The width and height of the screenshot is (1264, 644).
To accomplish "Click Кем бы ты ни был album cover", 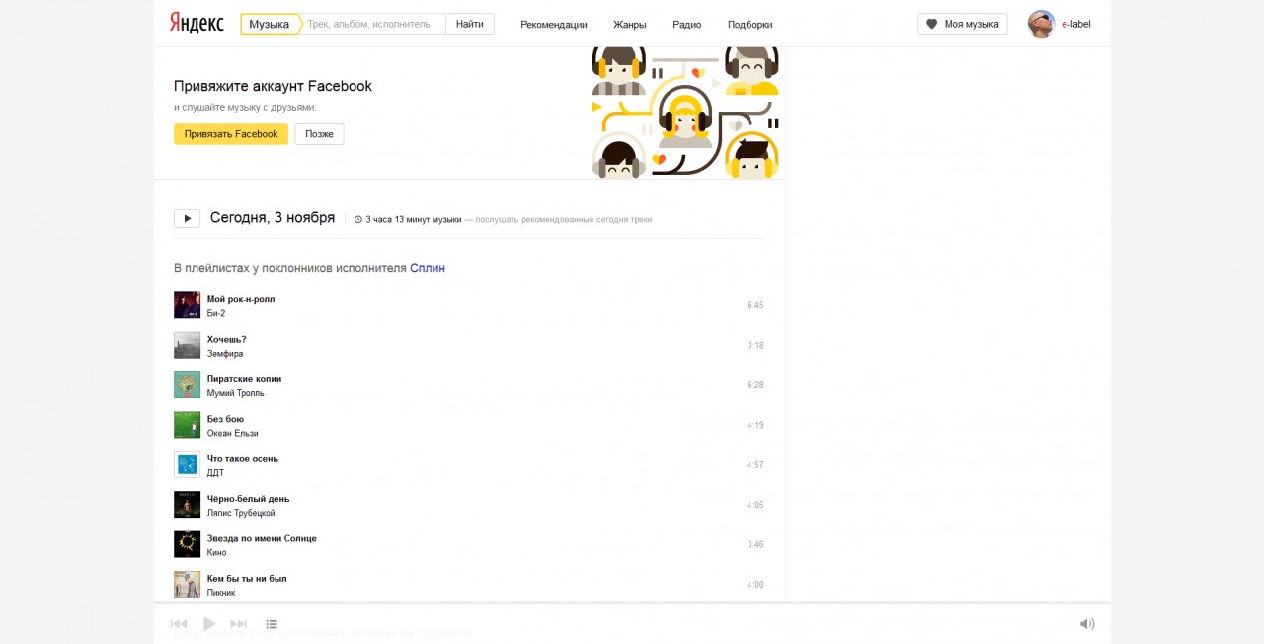I will (x=187, y=584).
